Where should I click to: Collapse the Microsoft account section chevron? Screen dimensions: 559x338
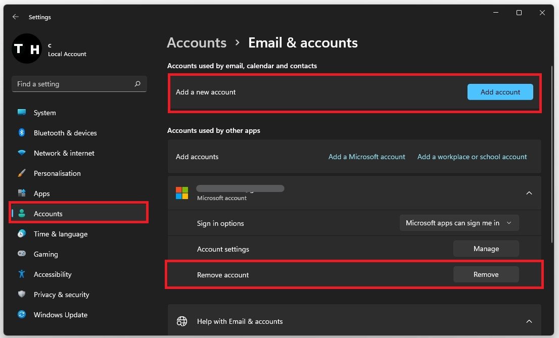pos(529,193)
